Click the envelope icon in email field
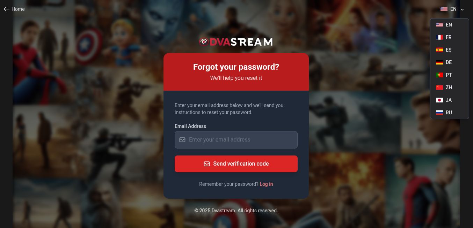 point(182,140)
